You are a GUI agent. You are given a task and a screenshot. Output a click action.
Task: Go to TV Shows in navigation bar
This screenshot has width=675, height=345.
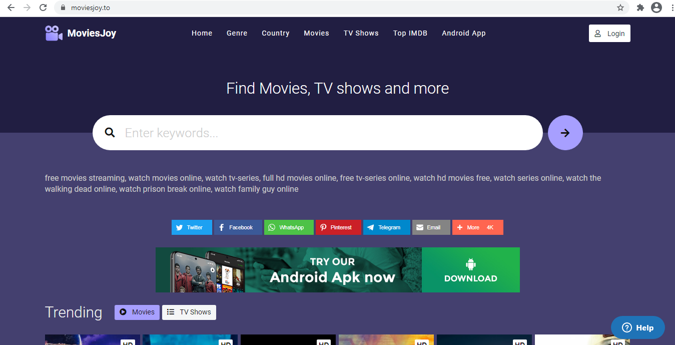(x=361, y=33)
